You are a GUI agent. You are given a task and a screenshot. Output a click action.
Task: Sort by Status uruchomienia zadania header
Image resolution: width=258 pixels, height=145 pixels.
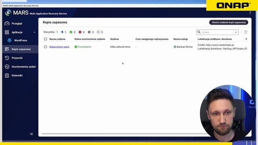pyautogui.click(x=89, y=39)
